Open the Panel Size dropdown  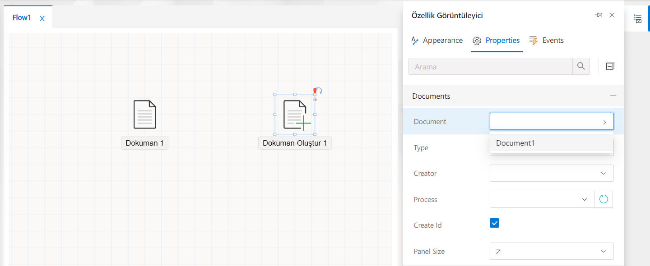click(x=551, y=252)
